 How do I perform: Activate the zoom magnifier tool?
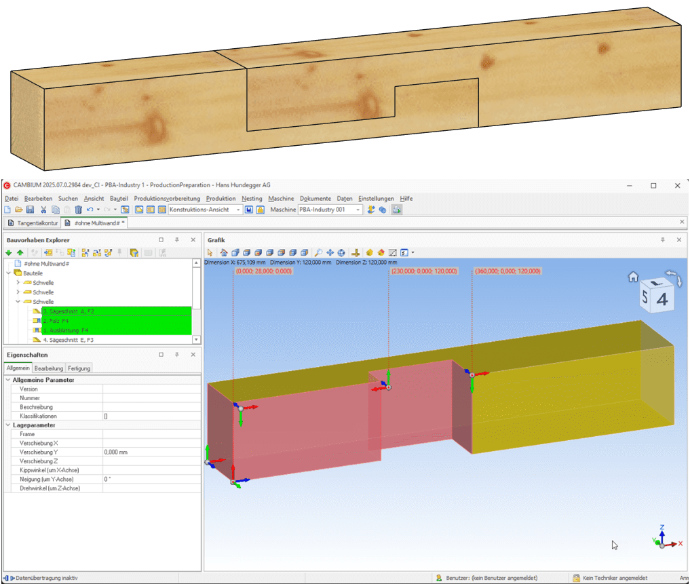tap(318, 252)
